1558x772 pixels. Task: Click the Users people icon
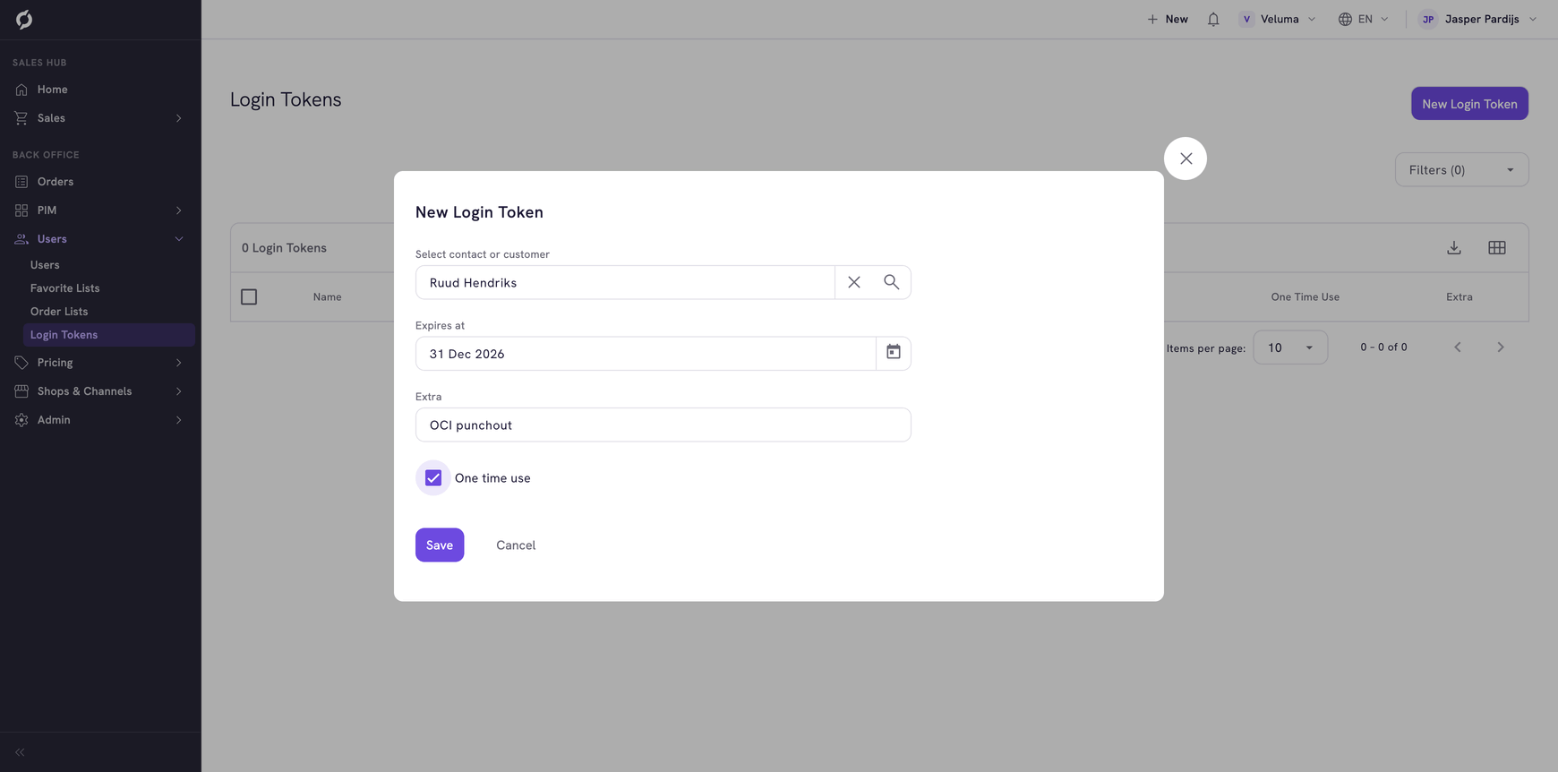tap(21, 239)
